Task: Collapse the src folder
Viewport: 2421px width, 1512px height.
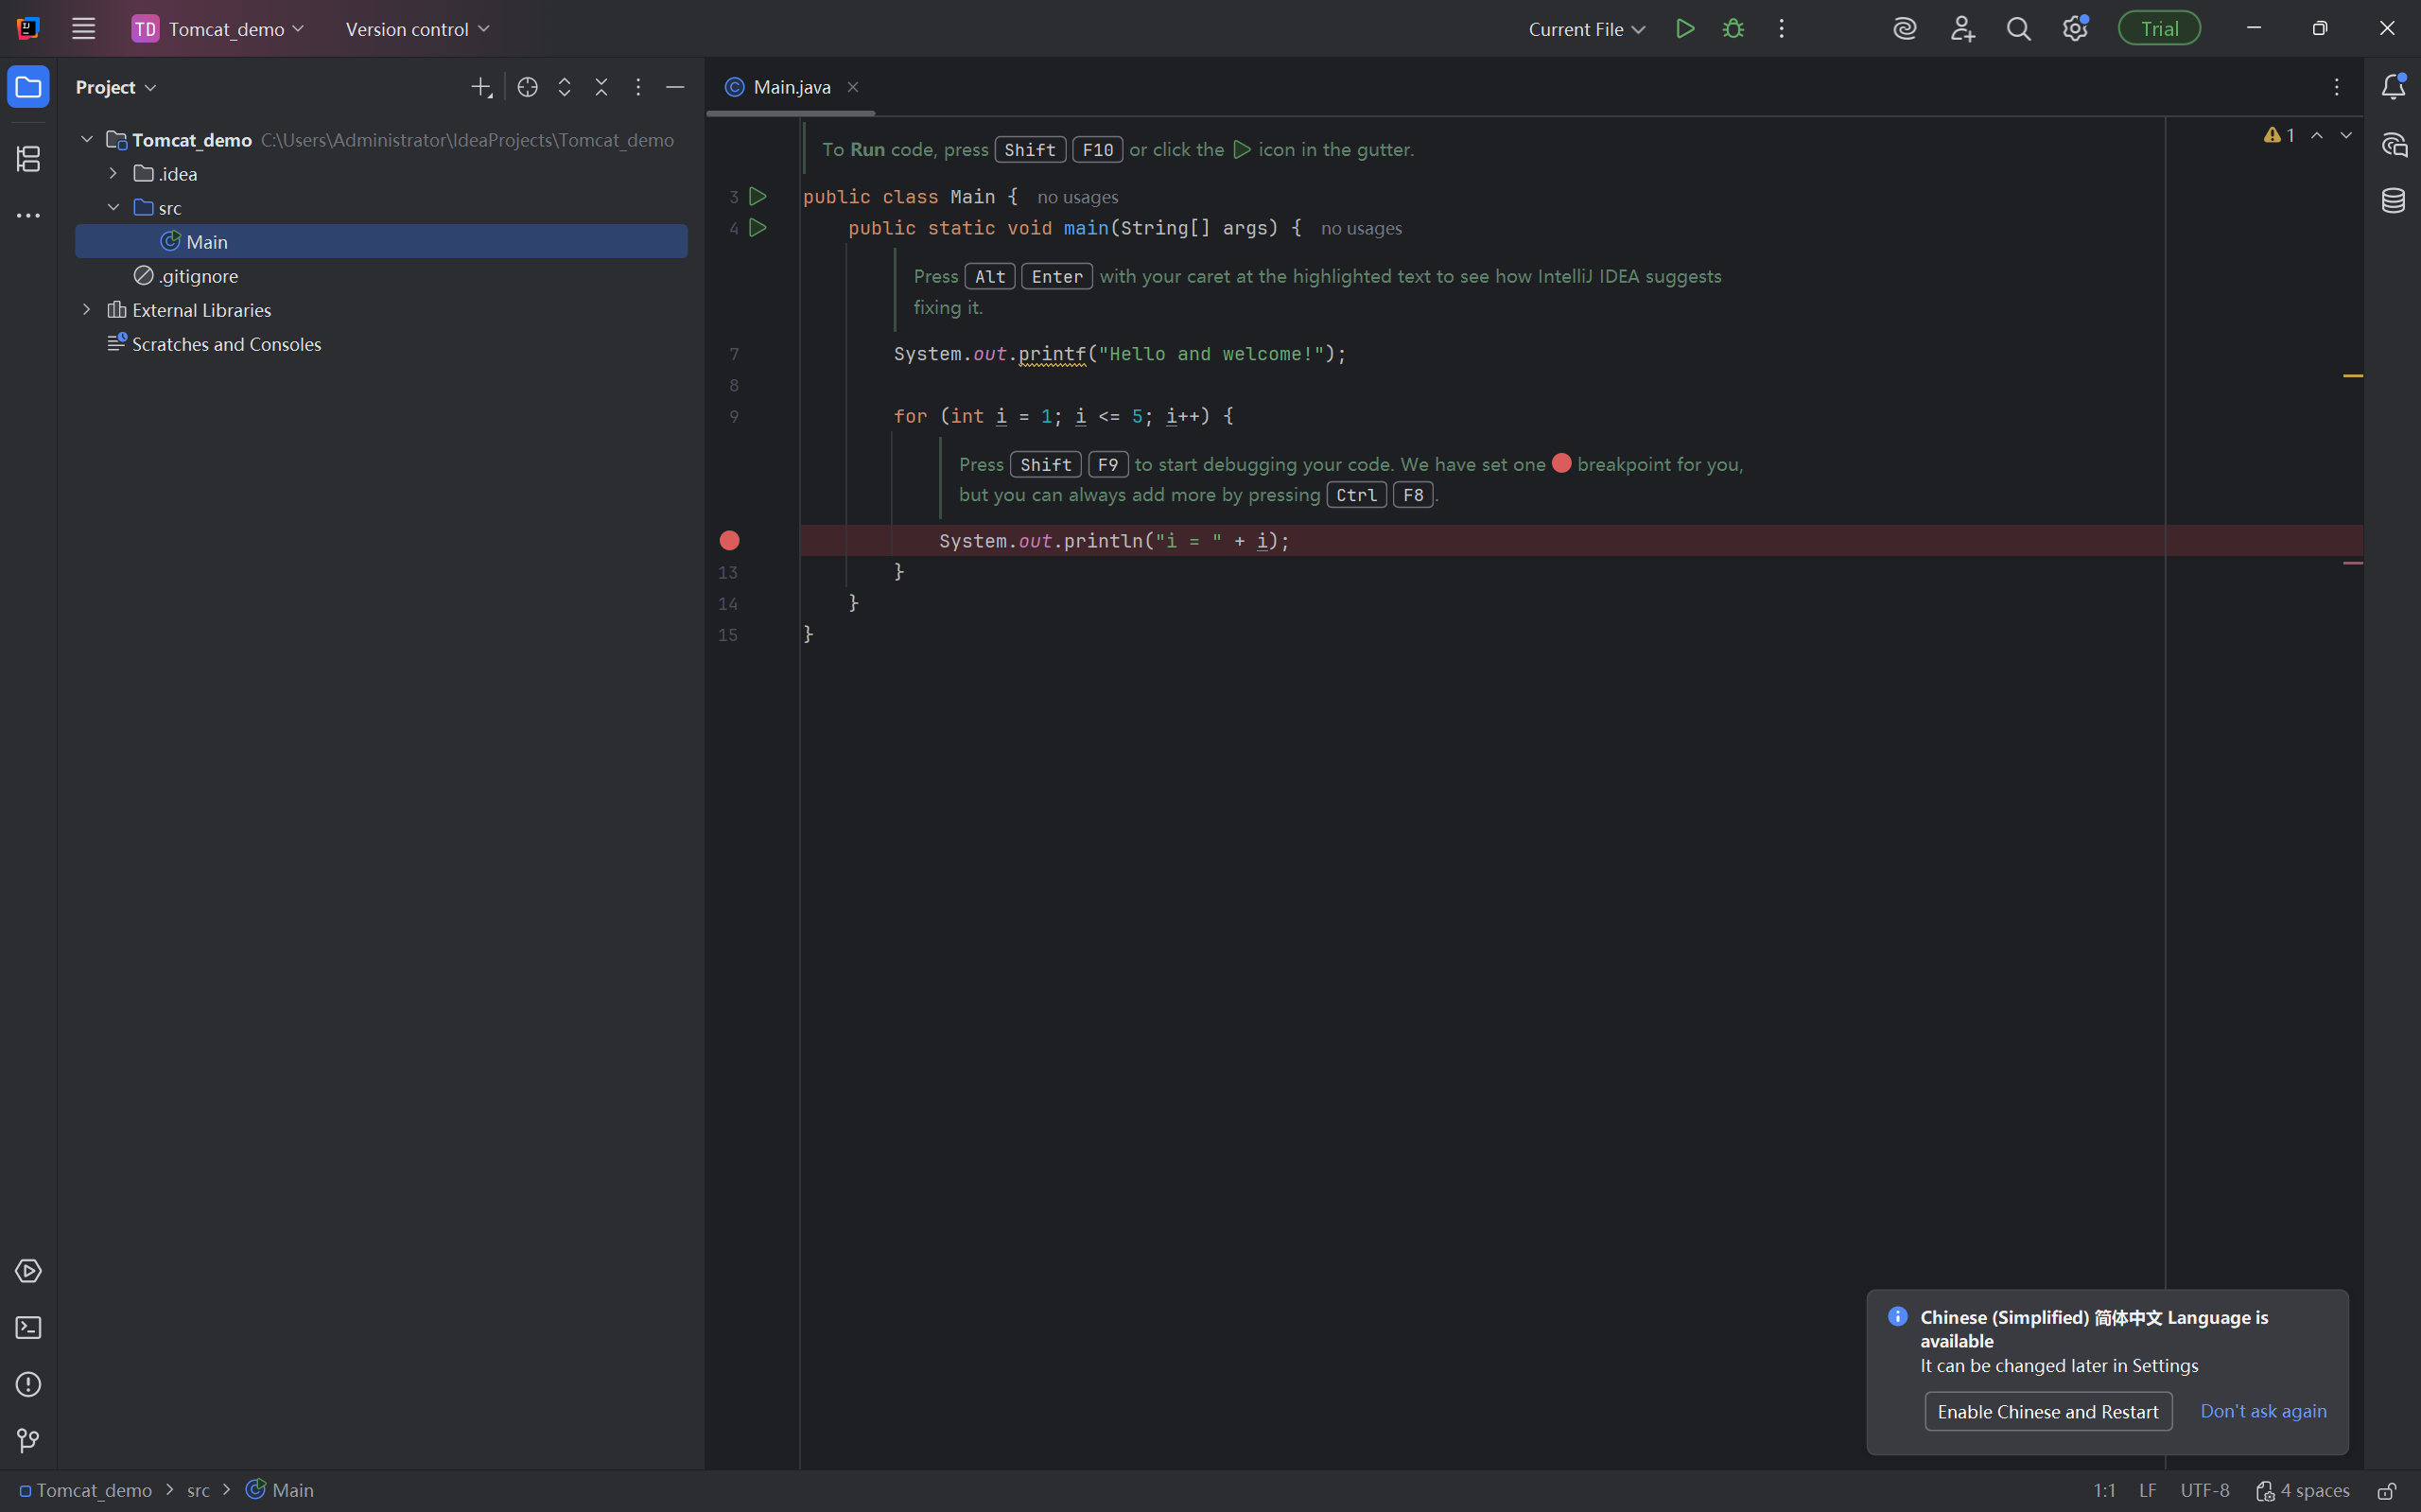Action: click(x=113, y=207)
